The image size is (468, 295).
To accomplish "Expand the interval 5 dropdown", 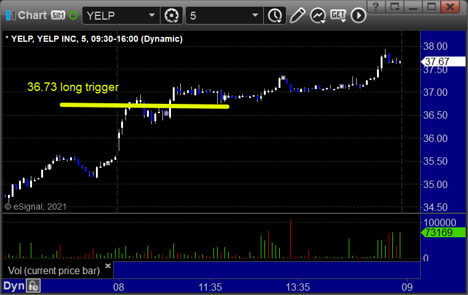I will coord(224,15).
